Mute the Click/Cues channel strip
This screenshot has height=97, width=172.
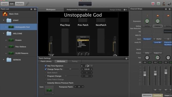pyautogui.click(x=155, y=90)
